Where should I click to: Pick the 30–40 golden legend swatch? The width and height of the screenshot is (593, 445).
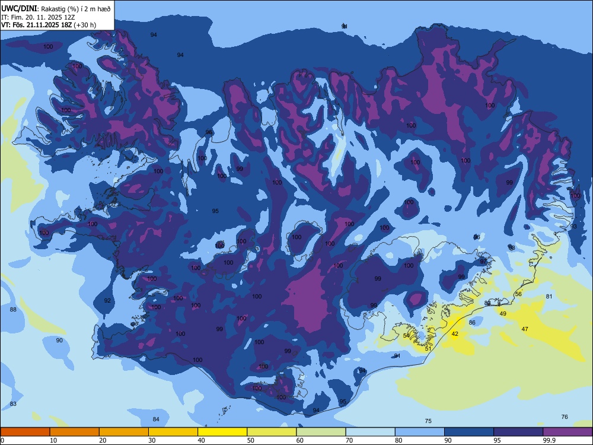coord(173,432)
